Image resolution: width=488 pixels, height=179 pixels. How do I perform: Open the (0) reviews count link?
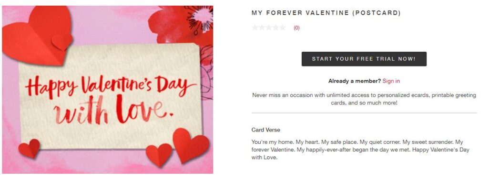click(296, 28)
